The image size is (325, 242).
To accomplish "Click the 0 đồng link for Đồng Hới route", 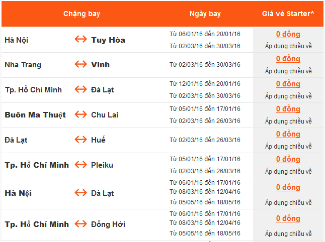I will [288, 218].
